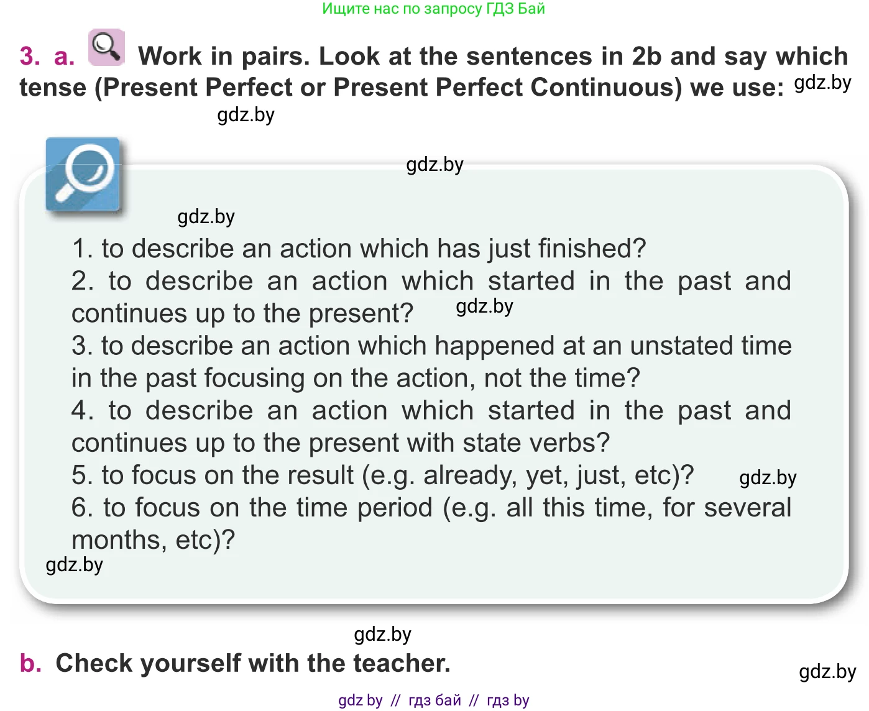Click the pink exercise number "3."

pos(30,56)
